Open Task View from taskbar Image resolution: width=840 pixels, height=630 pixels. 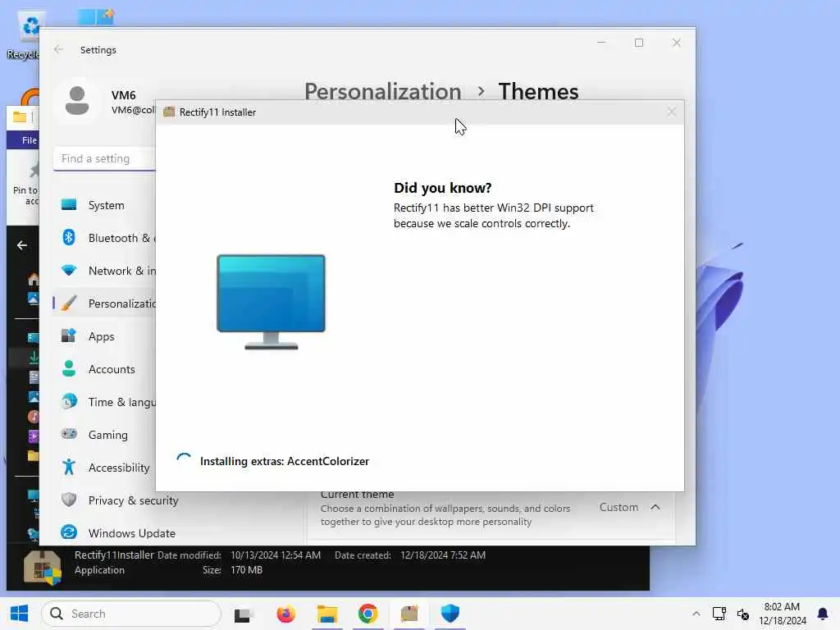pos(243,614)
